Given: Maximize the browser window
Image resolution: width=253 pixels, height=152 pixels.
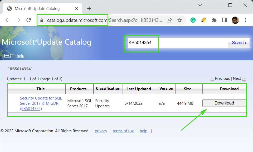Looking at the screenshot, I should coord(230,5).
